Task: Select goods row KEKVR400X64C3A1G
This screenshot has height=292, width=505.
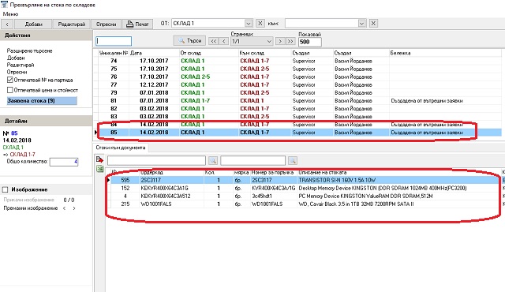Action: [304, 188]
